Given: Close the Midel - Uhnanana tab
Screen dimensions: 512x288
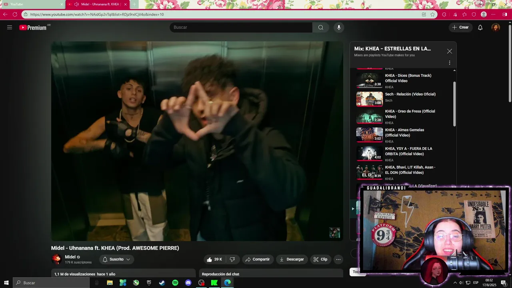Looking at the screenshot, I should click(x=125, y=4).
